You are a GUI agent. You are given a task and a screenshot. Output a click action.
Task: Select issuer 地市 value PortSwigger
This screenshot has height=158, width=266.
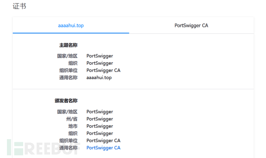click(x=99, y=126)
